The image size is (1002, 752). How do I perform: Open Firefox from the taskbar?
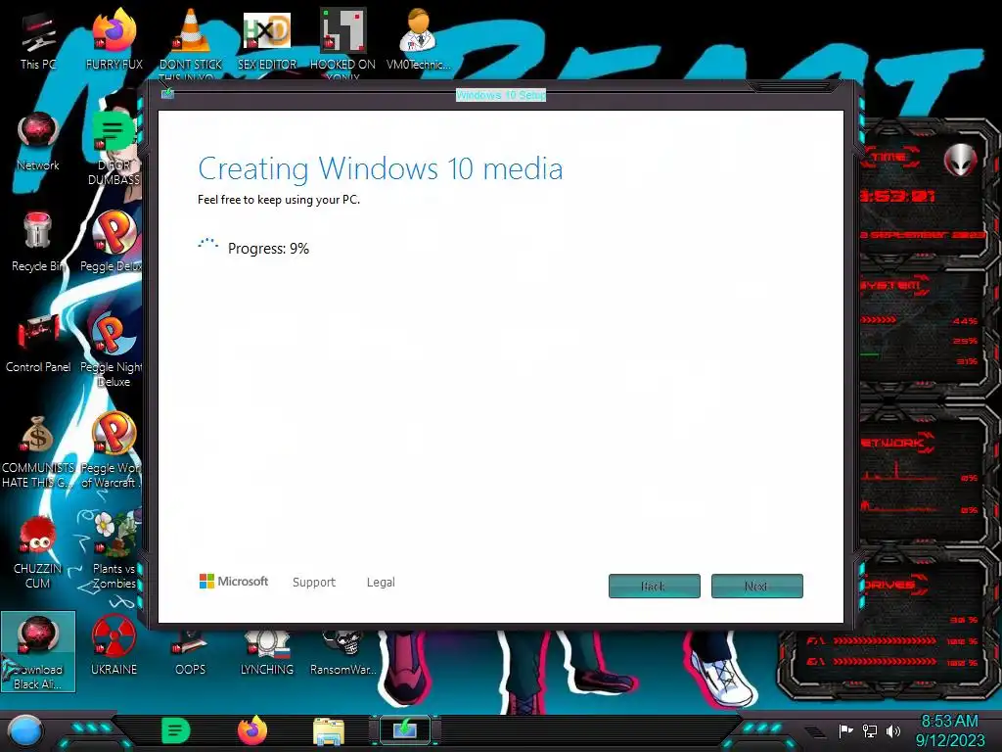coord(252,730)
